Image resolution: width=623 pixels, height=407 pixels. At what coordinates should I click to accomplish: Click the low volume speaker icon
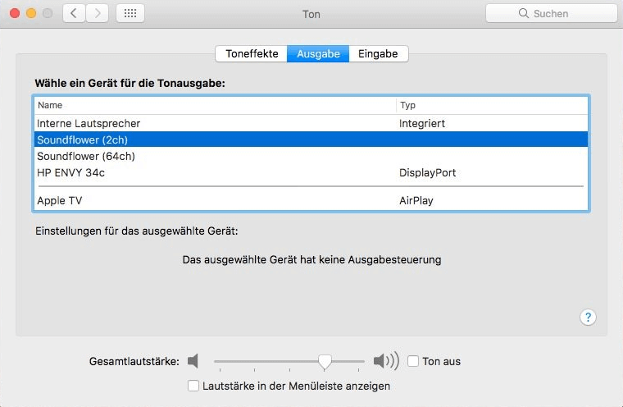point(193,361)
